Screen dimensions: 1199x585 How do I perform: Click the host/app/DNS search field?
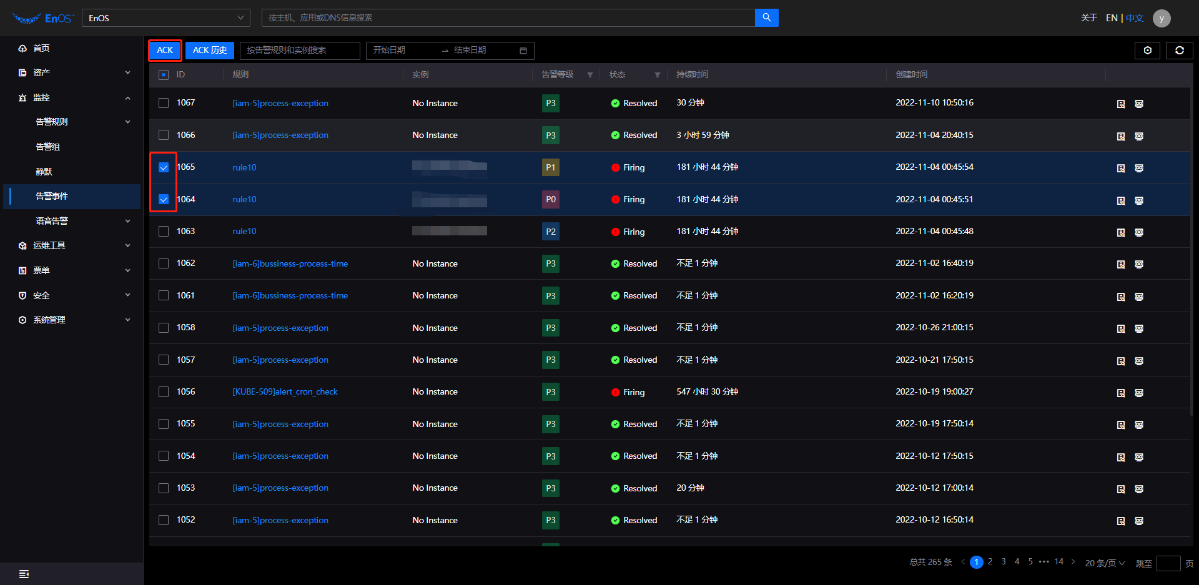pos(508,17)
